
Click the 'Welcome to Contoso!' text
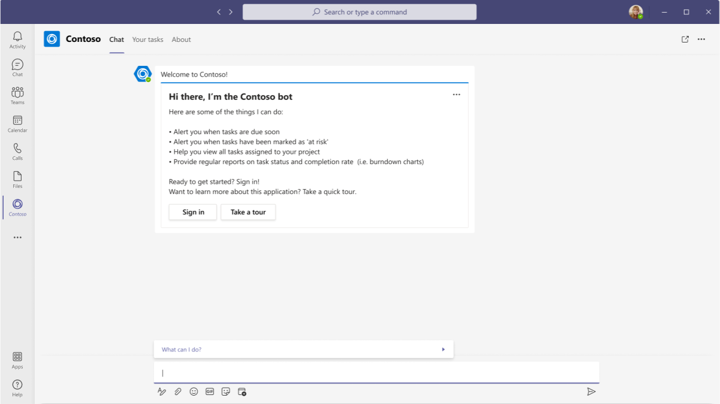[194, 75]
